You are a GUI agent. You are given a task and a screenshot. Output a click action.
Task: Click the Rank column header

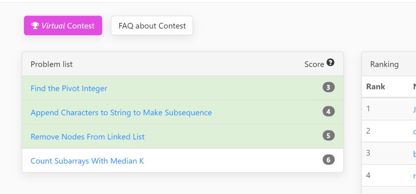(x=375, y=86)
